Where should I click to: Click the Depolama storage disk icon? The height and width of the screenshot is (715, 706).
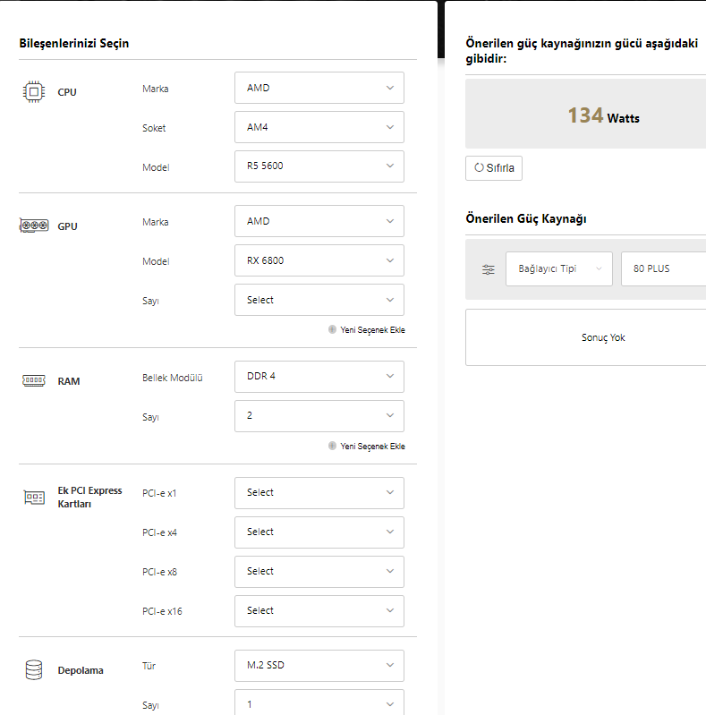(34, 669)
